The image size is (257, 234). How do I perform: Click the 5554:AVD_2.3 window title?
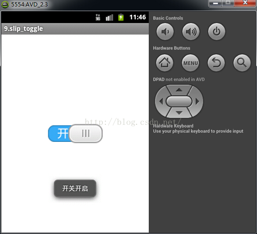29,5
